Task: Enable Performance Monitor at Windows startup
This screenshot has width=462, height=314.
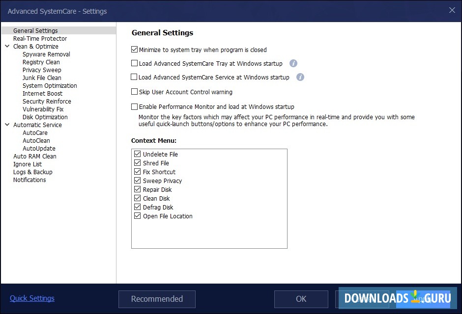Action: [134, 107]
